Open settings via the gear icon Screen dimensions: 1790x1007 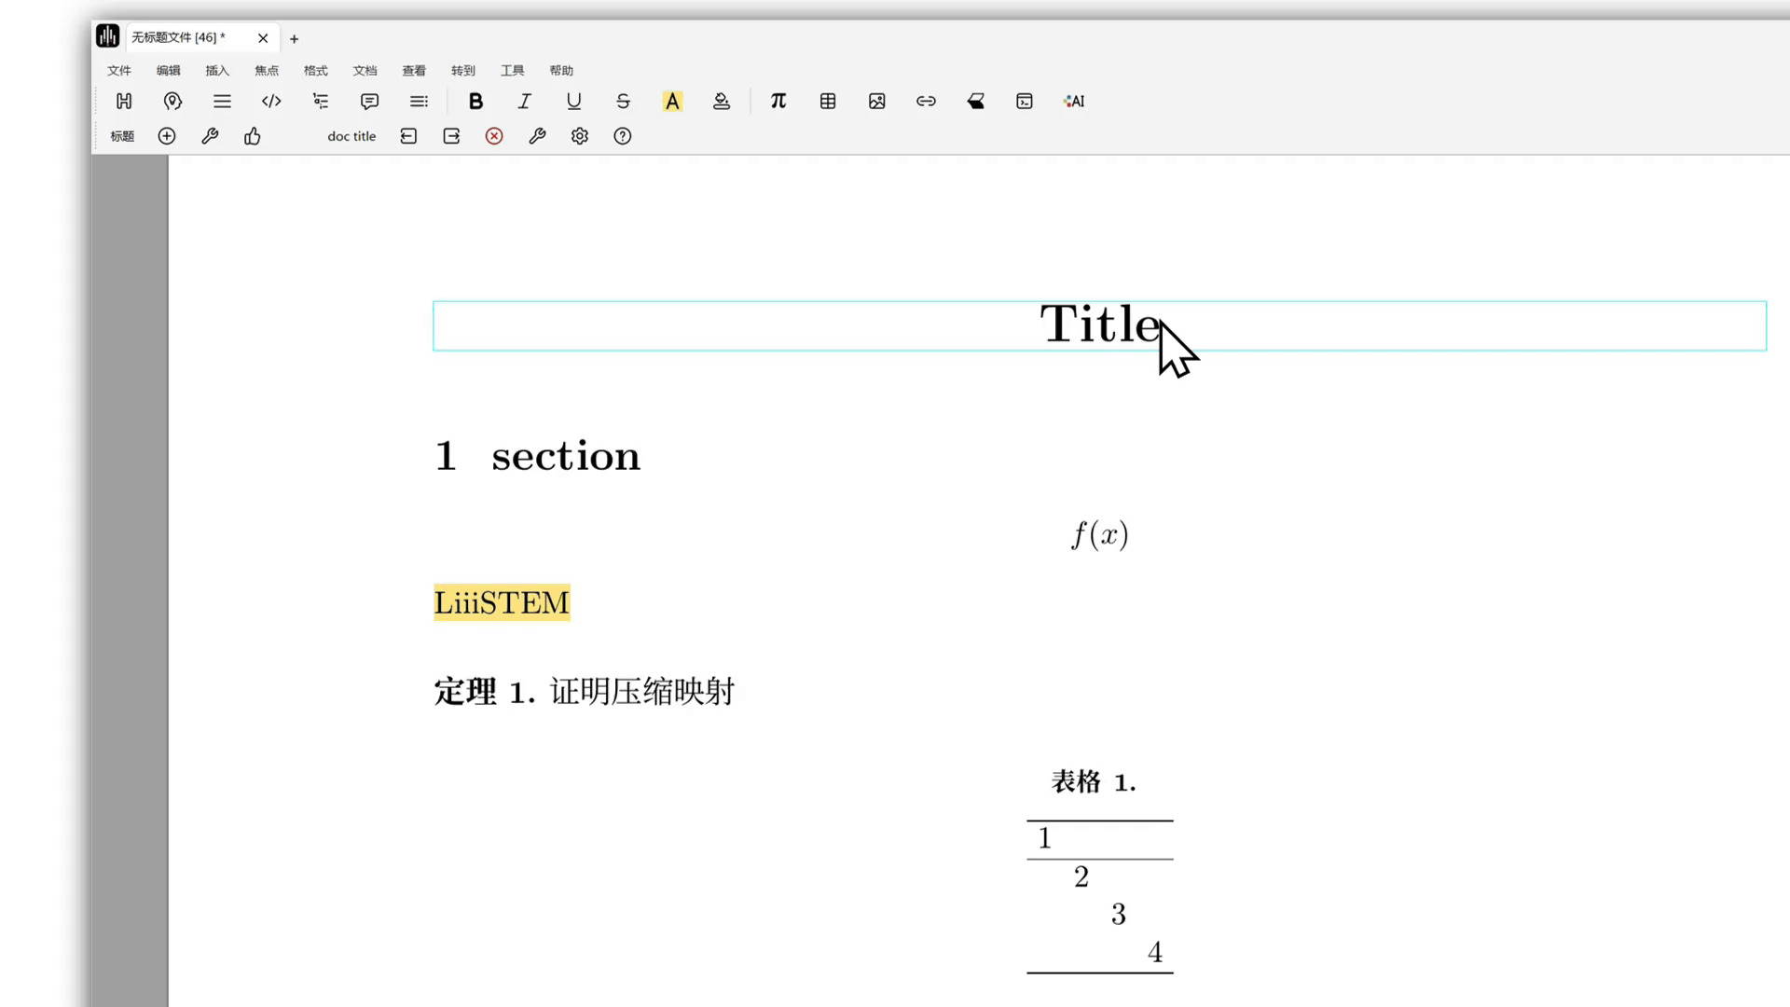click(x=579, y=136)
